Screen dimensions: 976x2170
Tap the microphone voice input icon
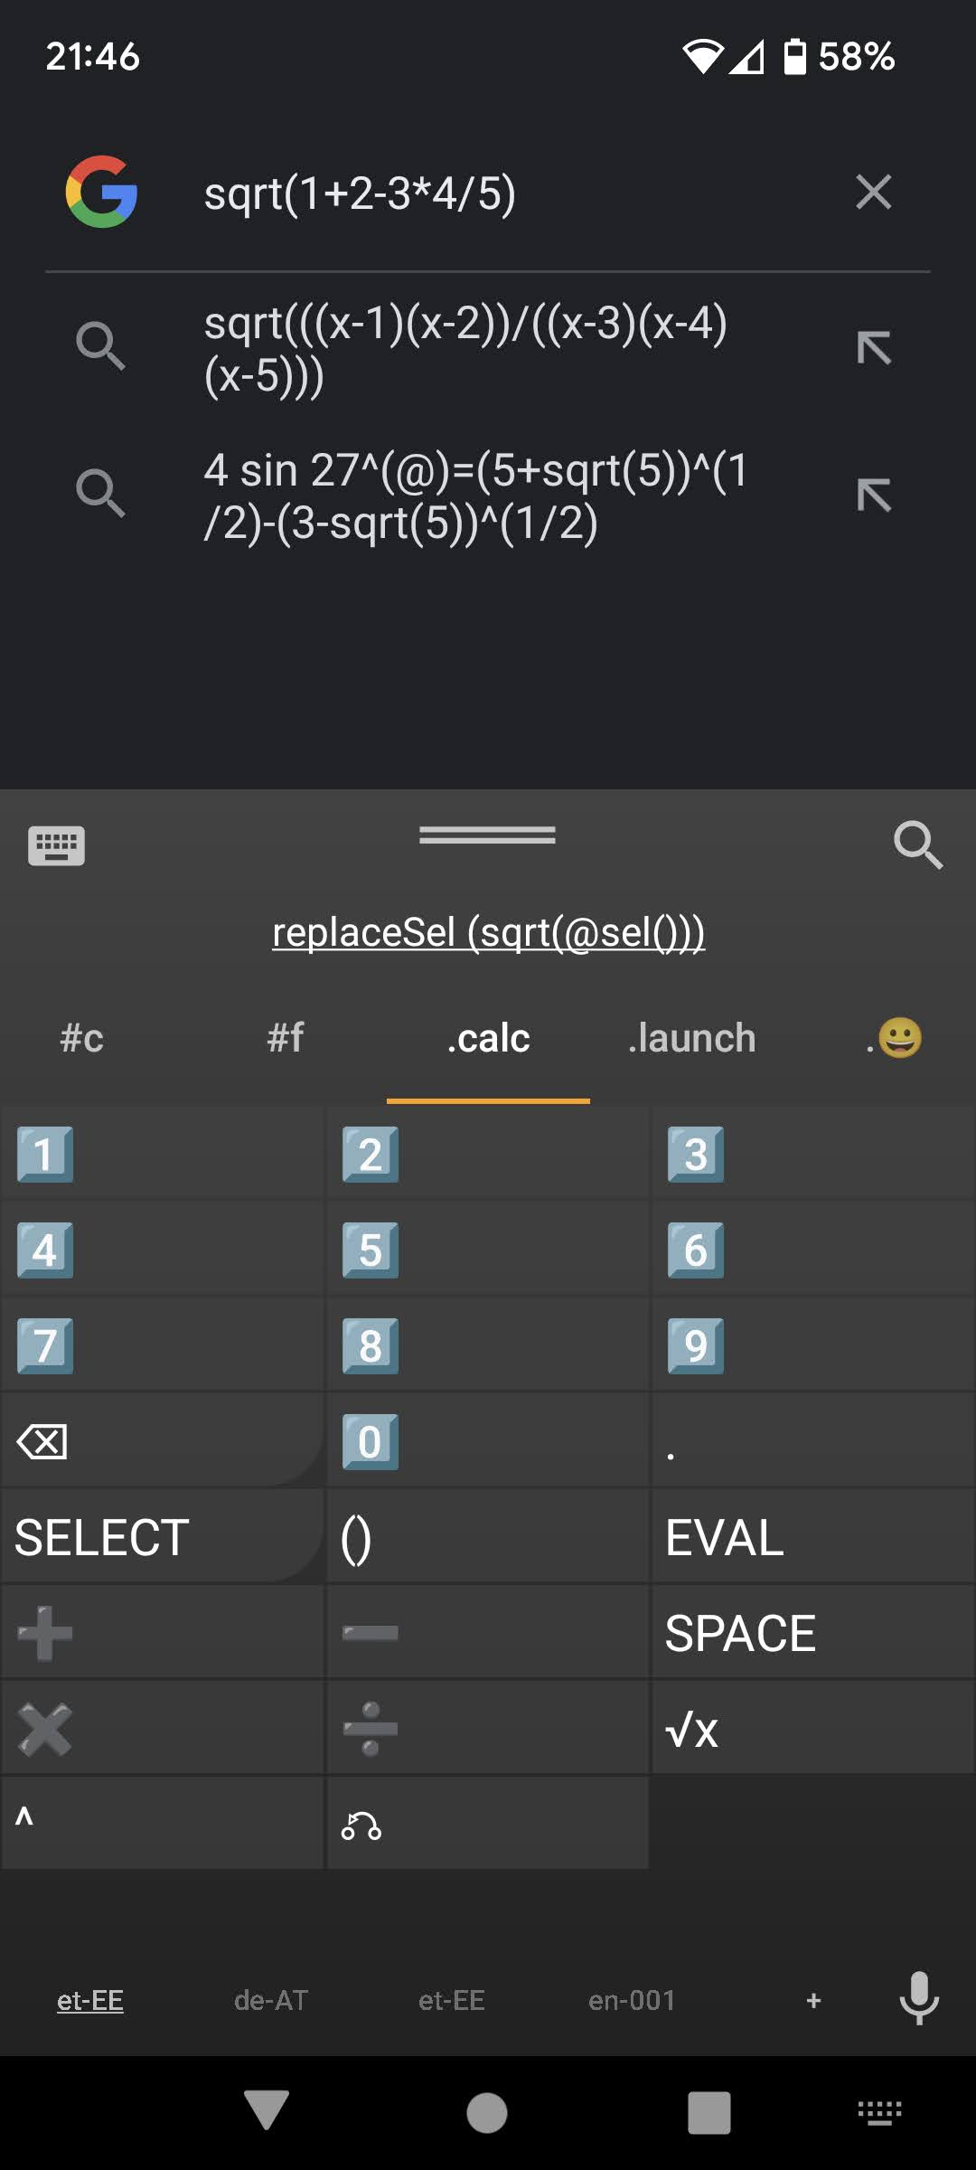coord(919,1999)
